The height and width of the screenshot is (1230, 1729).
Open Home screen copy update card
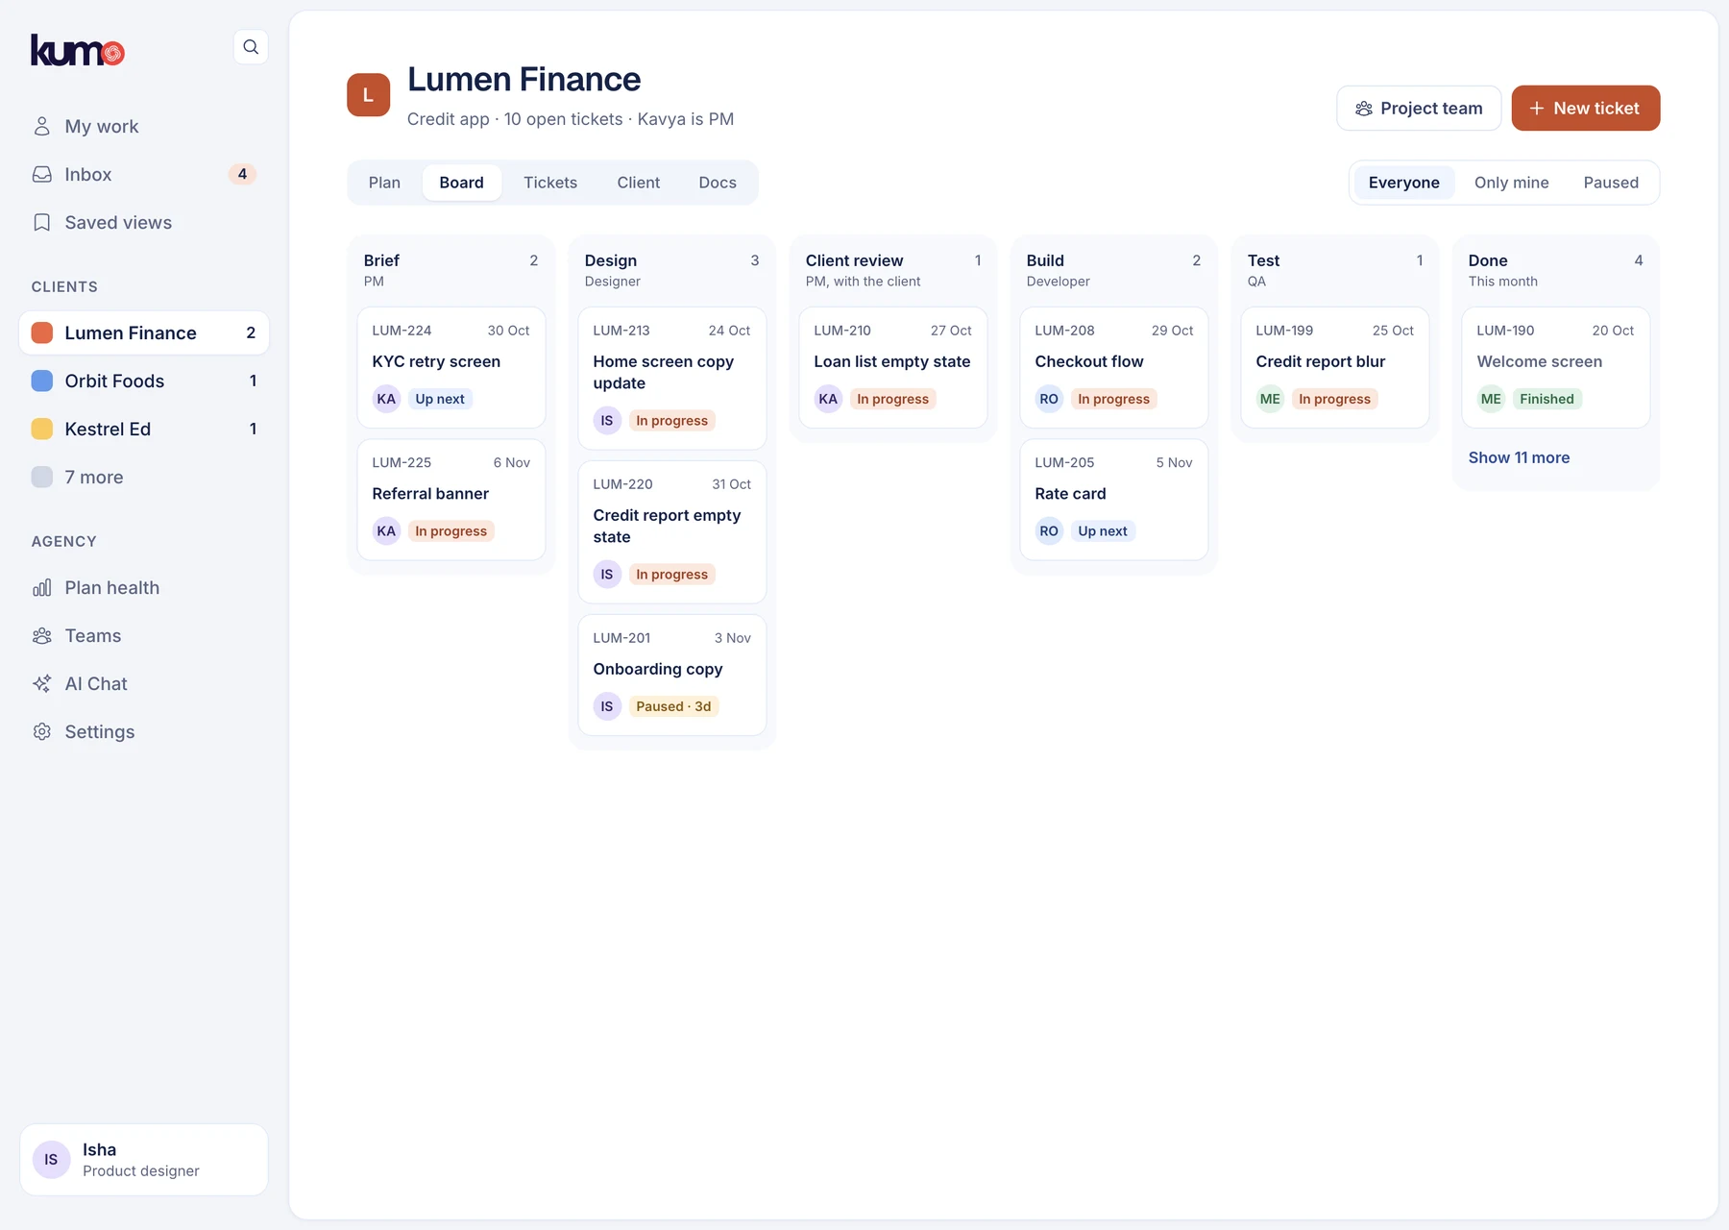click(672, 378)
